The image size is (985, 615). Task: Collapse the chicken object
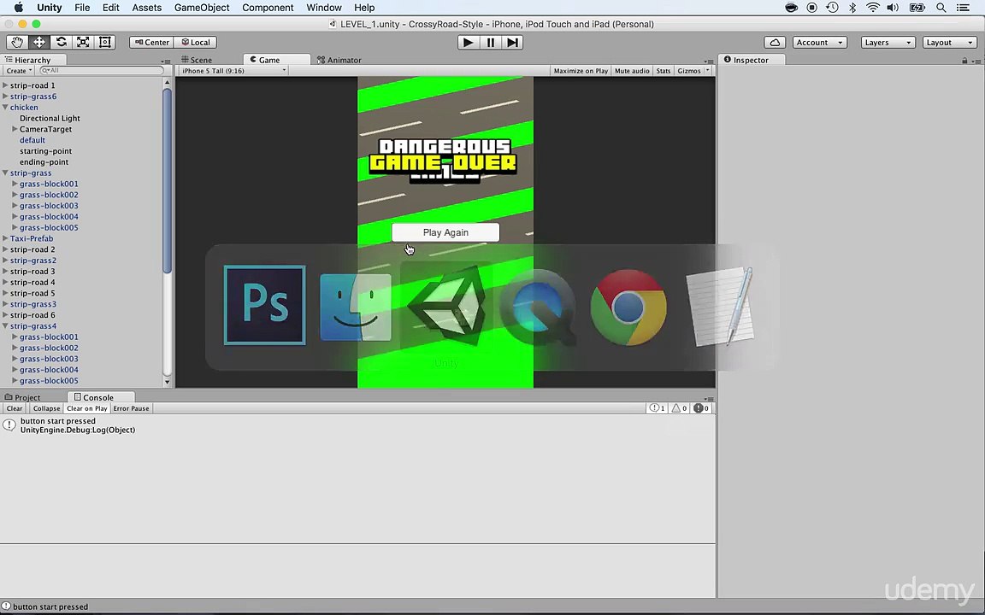point(5,108)
